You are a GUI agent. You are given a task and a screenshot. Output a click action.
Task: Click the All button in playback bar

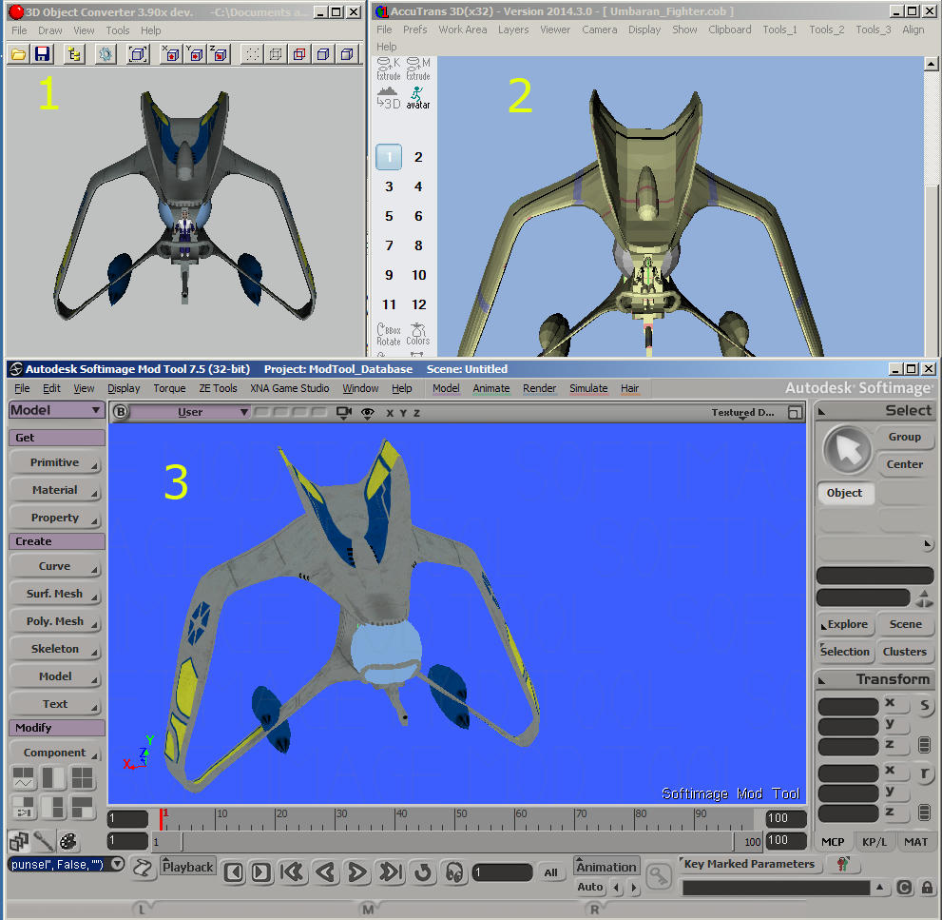(551, 872)
